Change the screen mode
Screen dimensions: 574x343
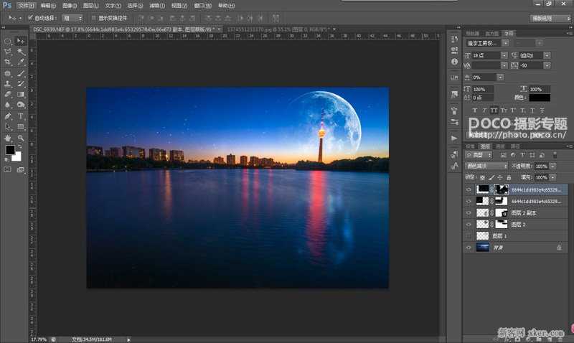pos(21,170)
